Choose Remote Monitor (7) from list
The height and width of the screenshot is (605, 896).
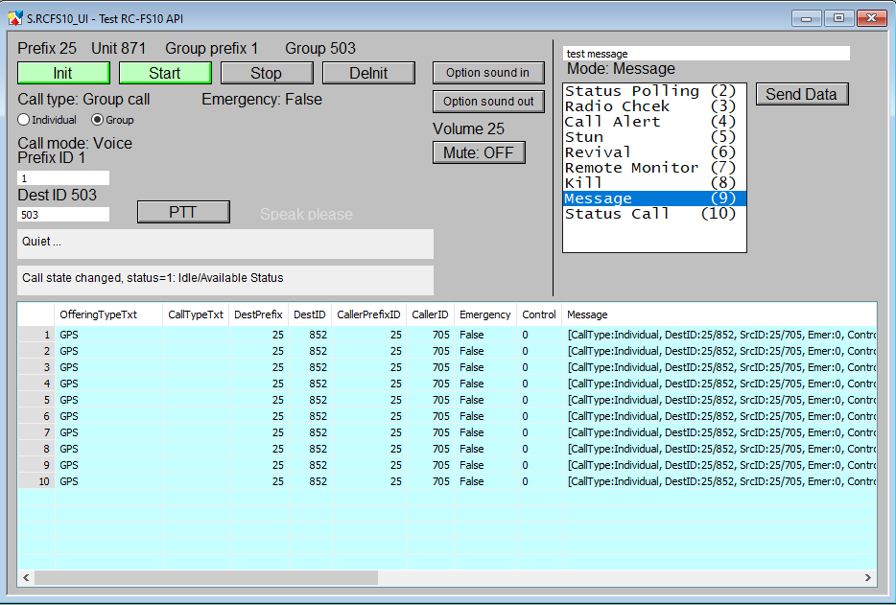tap(648, 168)
